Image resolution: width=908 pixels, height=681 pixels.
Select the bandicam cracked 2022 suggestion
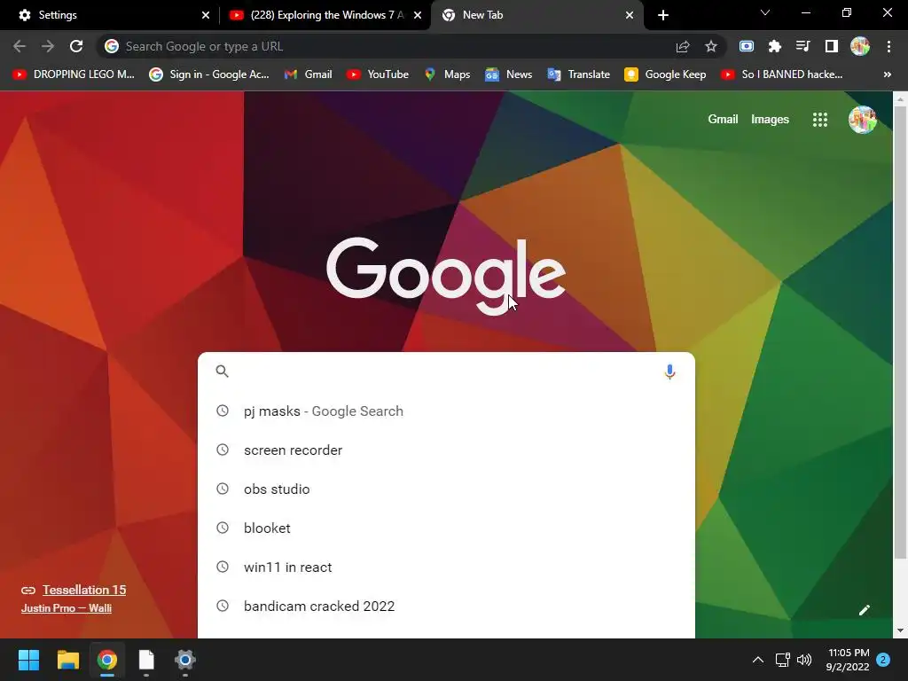point(446,606)
